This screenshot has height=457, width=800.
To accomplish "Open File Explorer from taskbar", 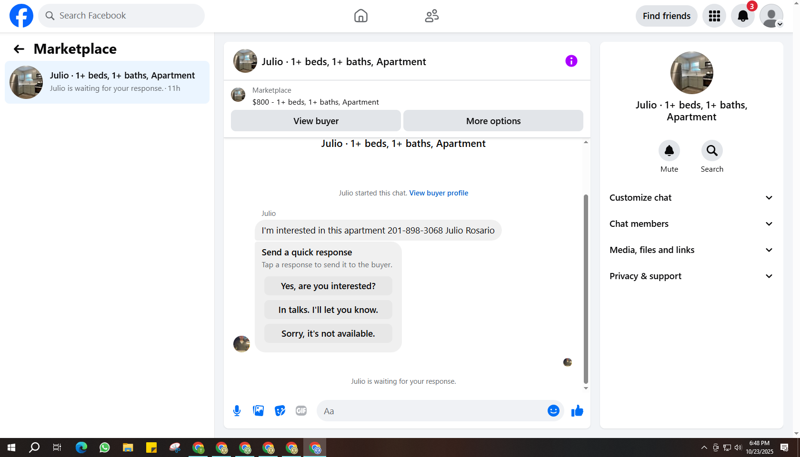I will click(128, 447).
